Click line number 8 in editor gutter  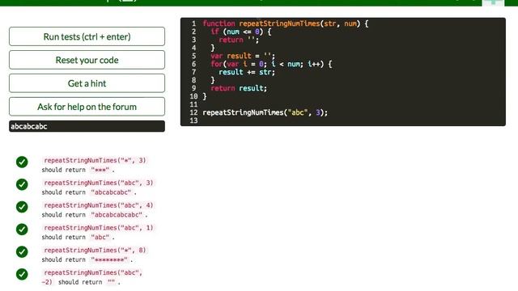pos(194,80)
